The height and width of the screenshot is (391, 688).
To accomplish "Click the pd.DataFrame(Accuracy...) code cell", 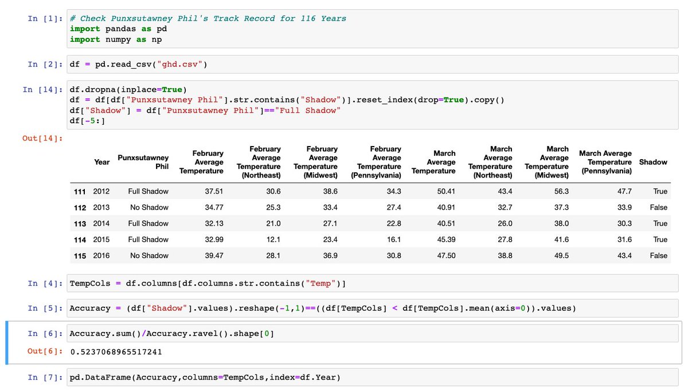I will [x=374, y=377].
